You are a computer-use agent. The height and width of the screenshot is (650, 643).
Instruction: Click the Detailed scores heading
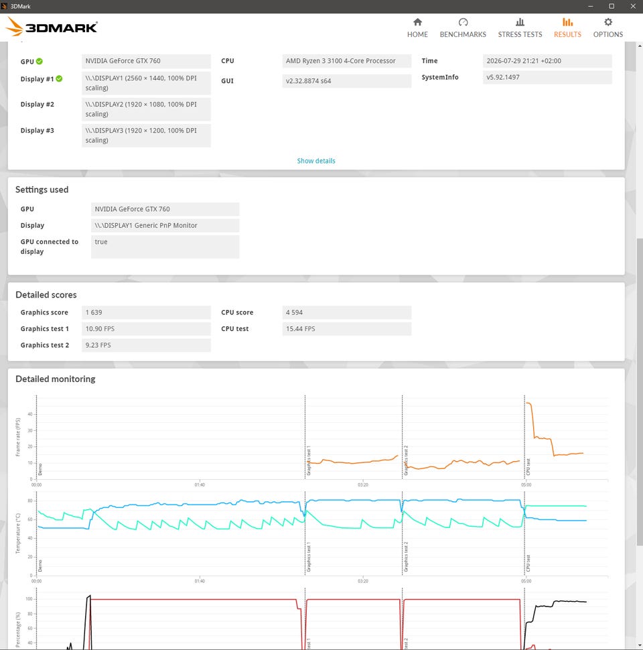point(46,295)
